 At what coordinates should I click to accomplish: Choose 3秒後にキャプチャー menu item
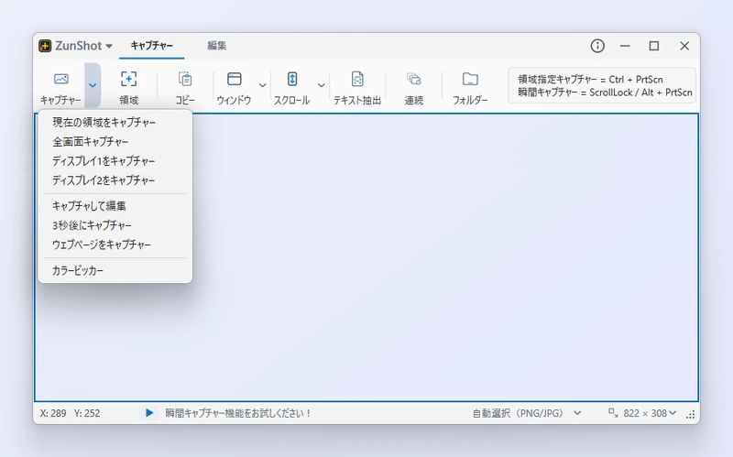click(115, 225)
